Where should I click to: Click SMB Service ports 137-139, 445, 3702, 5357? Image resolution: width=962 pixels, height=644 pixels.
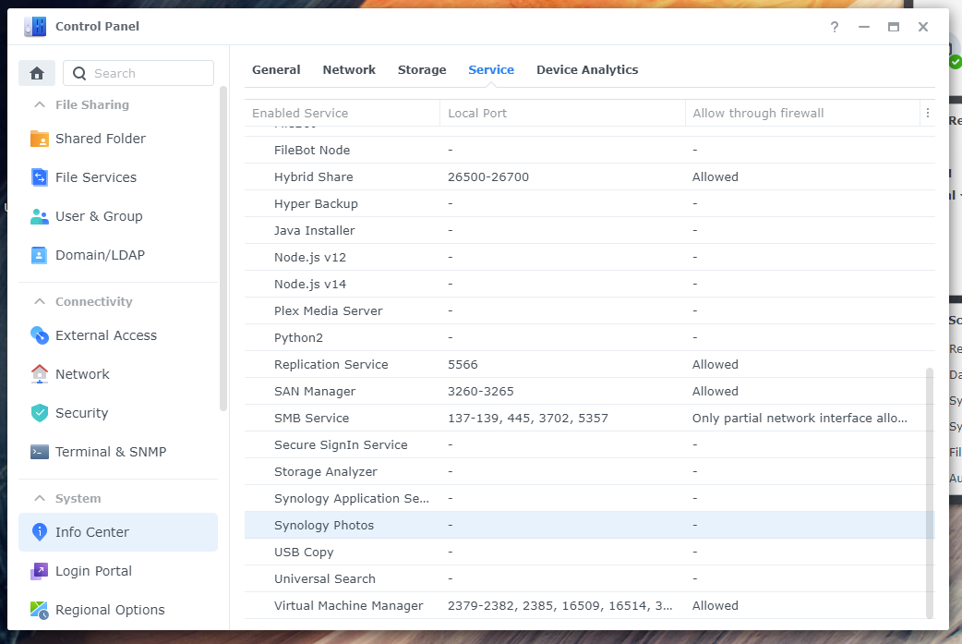pyautogui.click(x=528, y=418)
